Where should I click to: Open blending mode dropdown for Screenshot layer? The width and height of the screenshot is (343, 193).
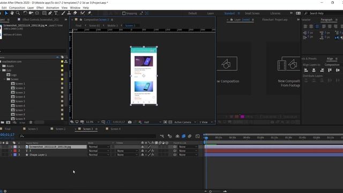pos(99,147)
